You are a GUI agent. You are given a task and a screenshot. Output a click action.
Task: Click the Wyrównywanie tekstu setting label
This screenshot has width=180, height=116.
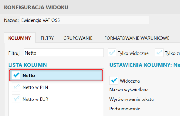click(131, 99)
